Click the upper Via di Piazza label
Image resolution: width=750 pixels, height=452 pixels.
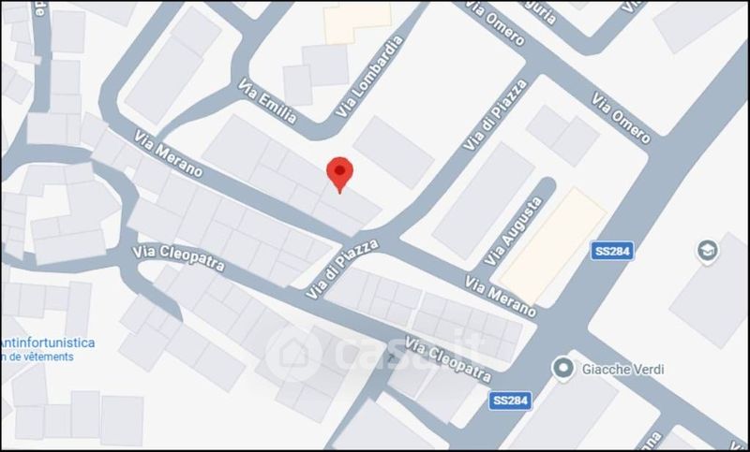pos(495,115)
